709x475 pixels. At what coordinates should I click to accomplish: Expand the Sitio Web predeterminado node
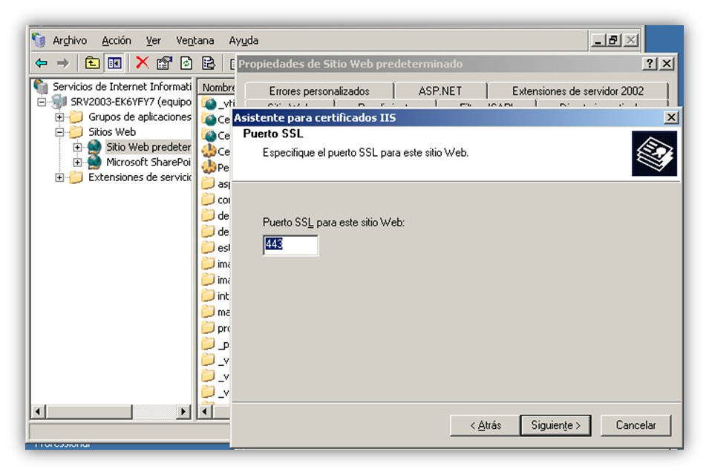pos(77,148)
